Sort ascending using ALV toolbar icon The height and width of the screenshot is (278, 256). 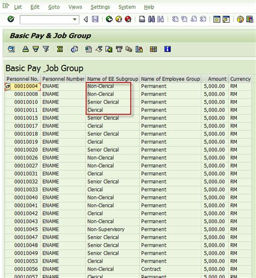(x=25, y=49)
